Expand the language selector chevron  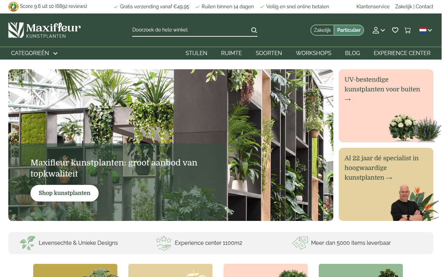coord(430,30)
